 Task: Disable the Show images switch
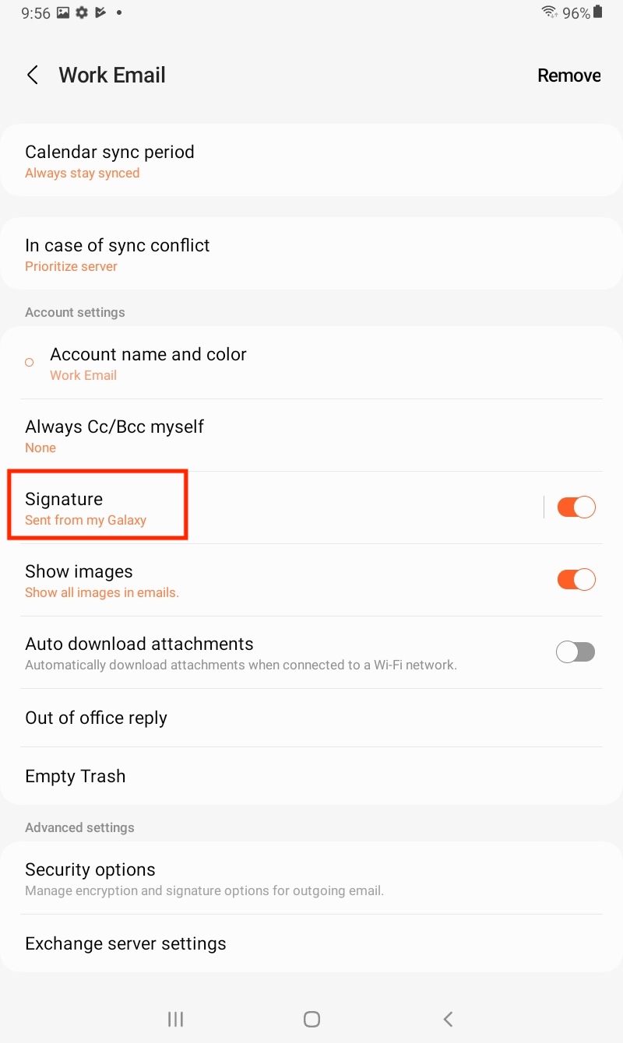[576, 580]
